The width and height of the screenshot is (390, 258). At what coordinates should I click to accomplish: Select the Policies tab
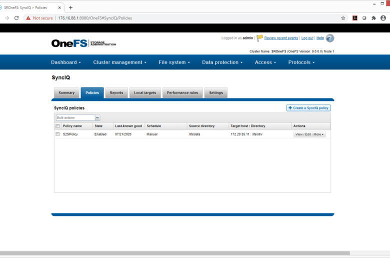pos(92,93)
